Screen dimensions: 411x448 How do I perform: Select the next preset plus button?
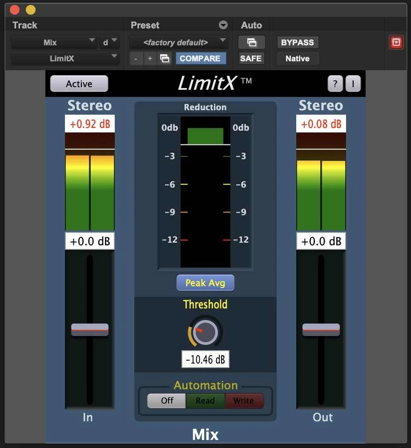(x=150, y=59)
